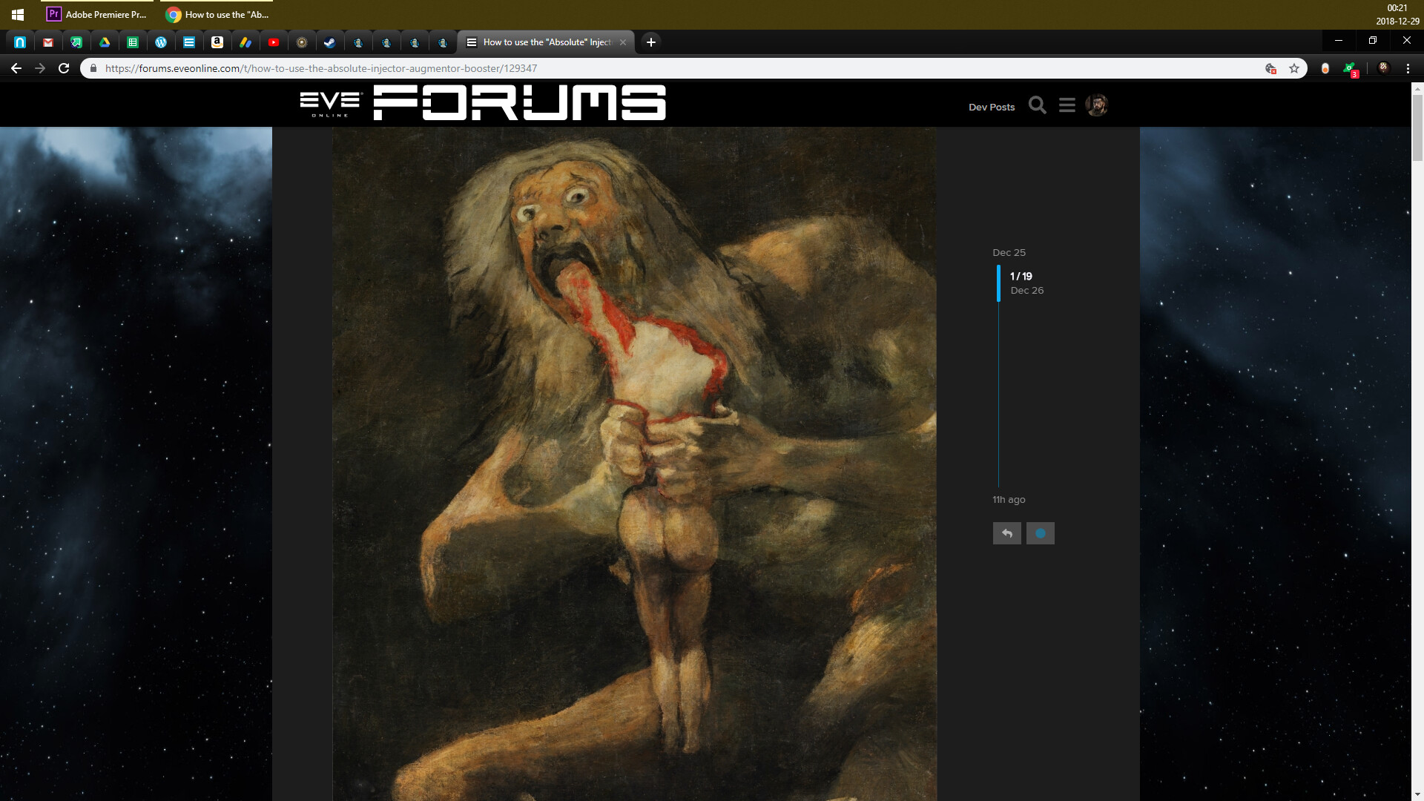Open the blue circle notification level button

click(1041, 533)
